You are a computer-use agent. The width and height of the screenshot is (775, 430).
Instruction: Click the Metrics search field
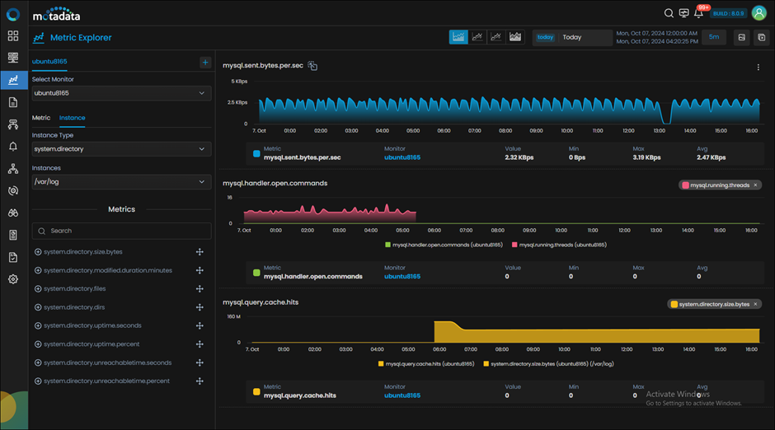tap(121, 231)
